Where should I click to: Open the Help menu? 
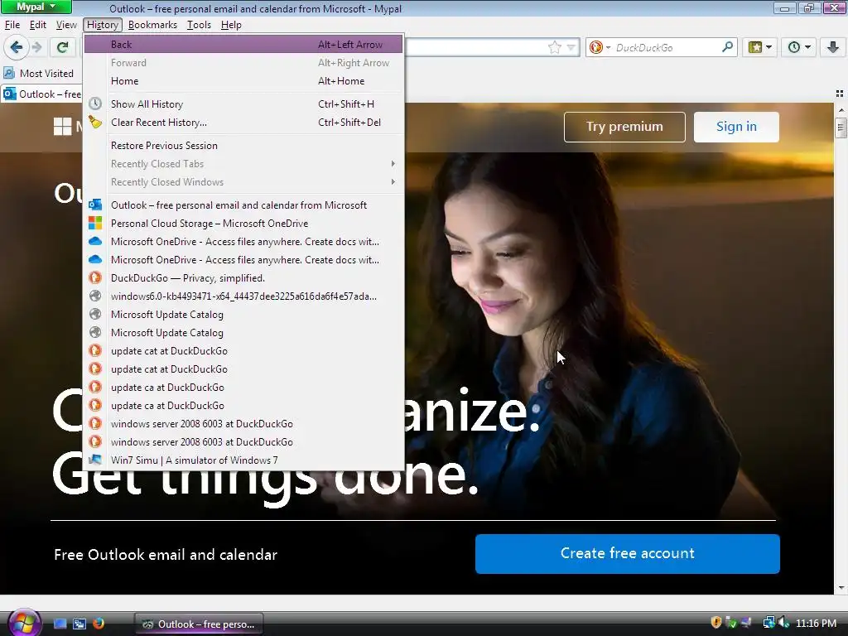(231, 25)
